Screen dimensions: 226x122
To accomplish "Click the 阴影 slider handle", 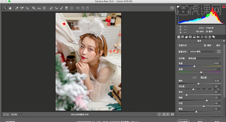I will point(207,100).
